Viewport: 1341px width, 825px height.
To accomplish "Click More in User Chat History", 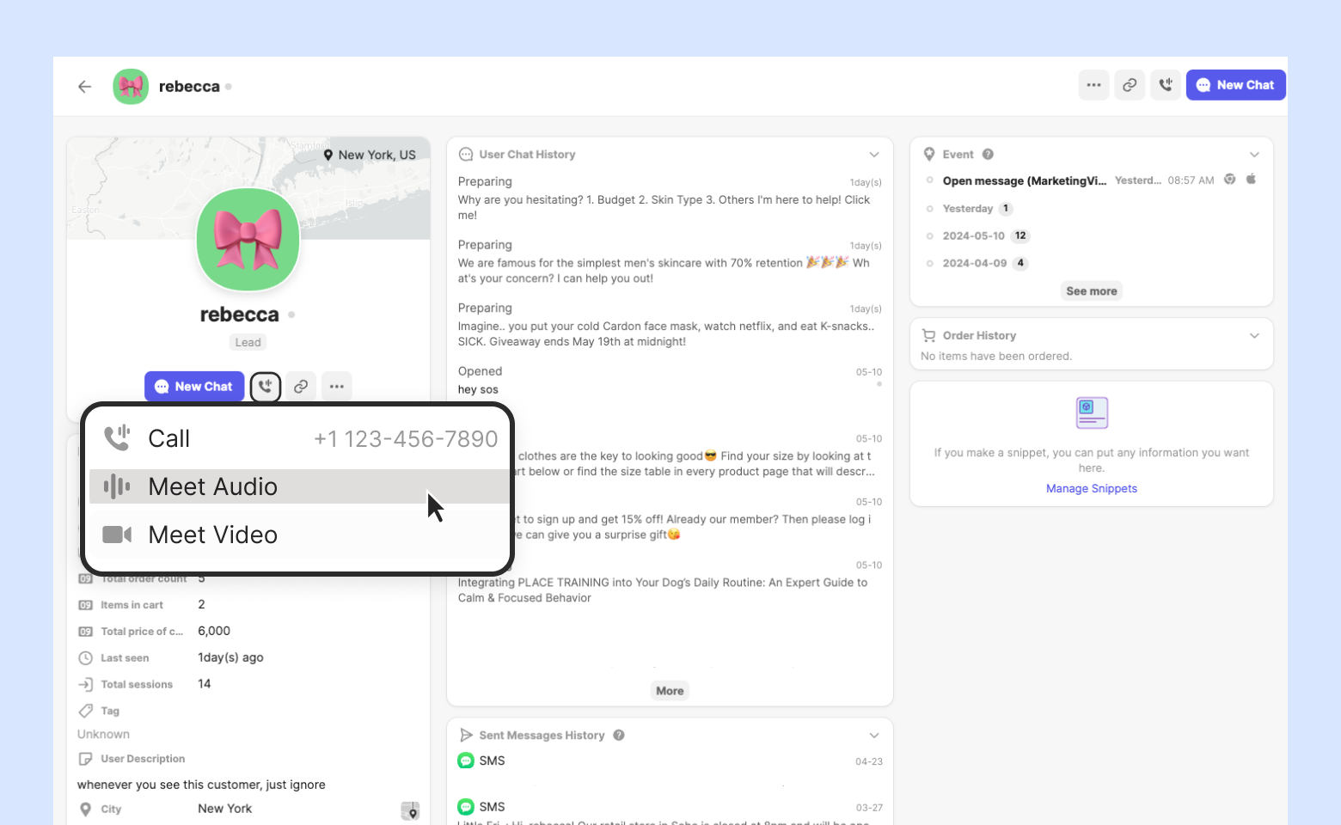I will (670, 691).
